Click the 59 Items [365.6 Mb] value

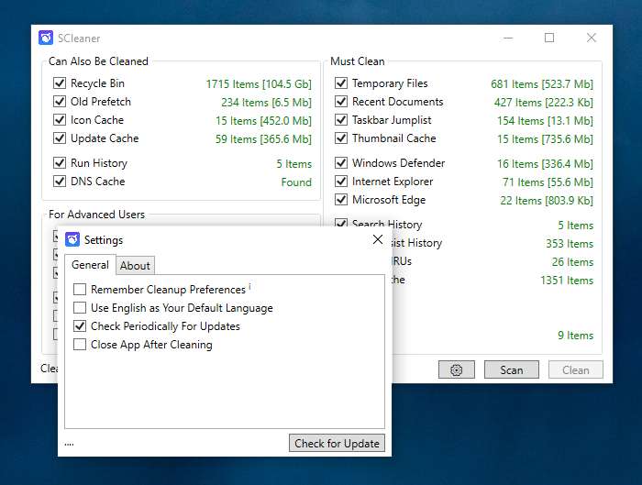[x=264, y=139]
